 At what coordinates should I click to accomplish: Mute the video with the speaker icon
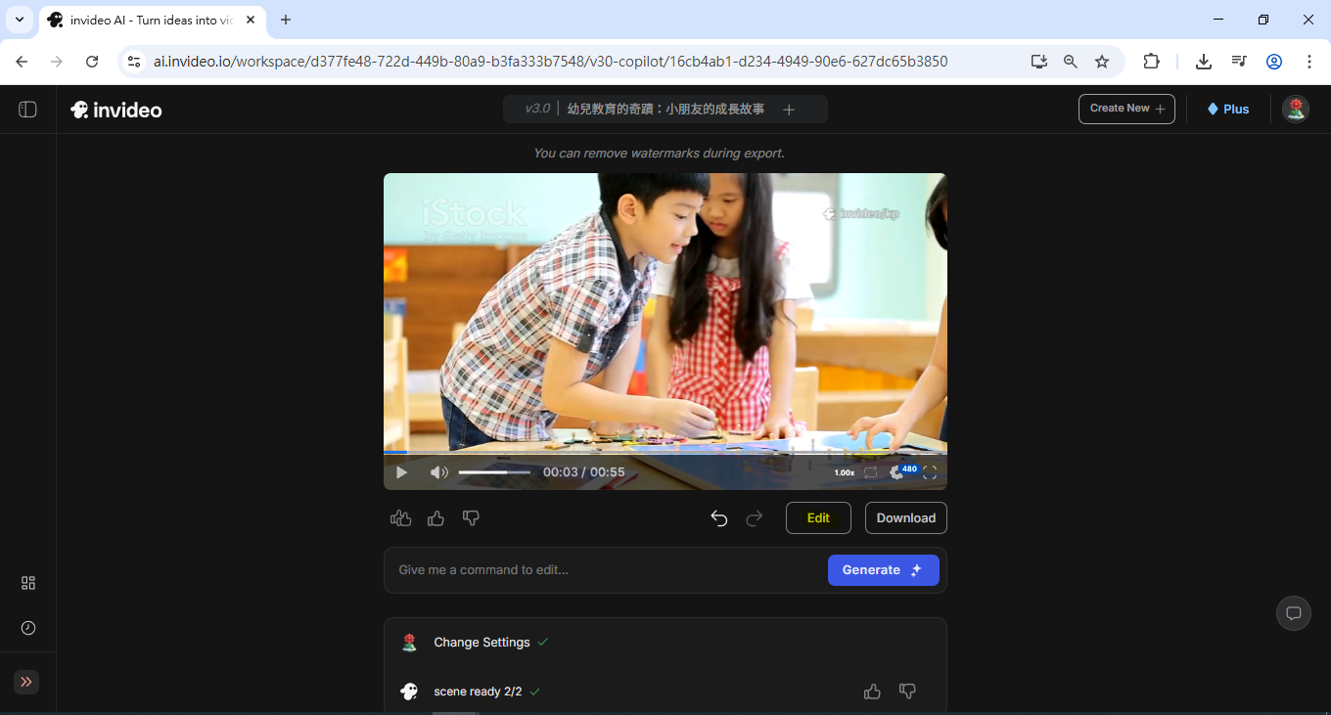click(438, 472)
